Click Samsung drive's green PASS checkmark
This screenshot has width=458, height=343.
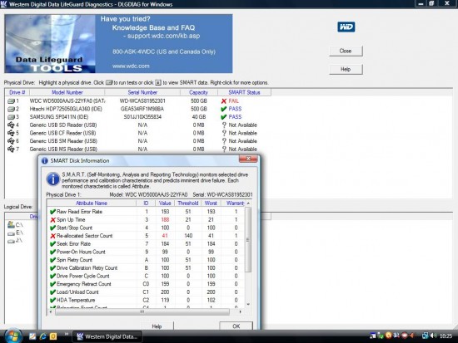[x=224, y=117]
